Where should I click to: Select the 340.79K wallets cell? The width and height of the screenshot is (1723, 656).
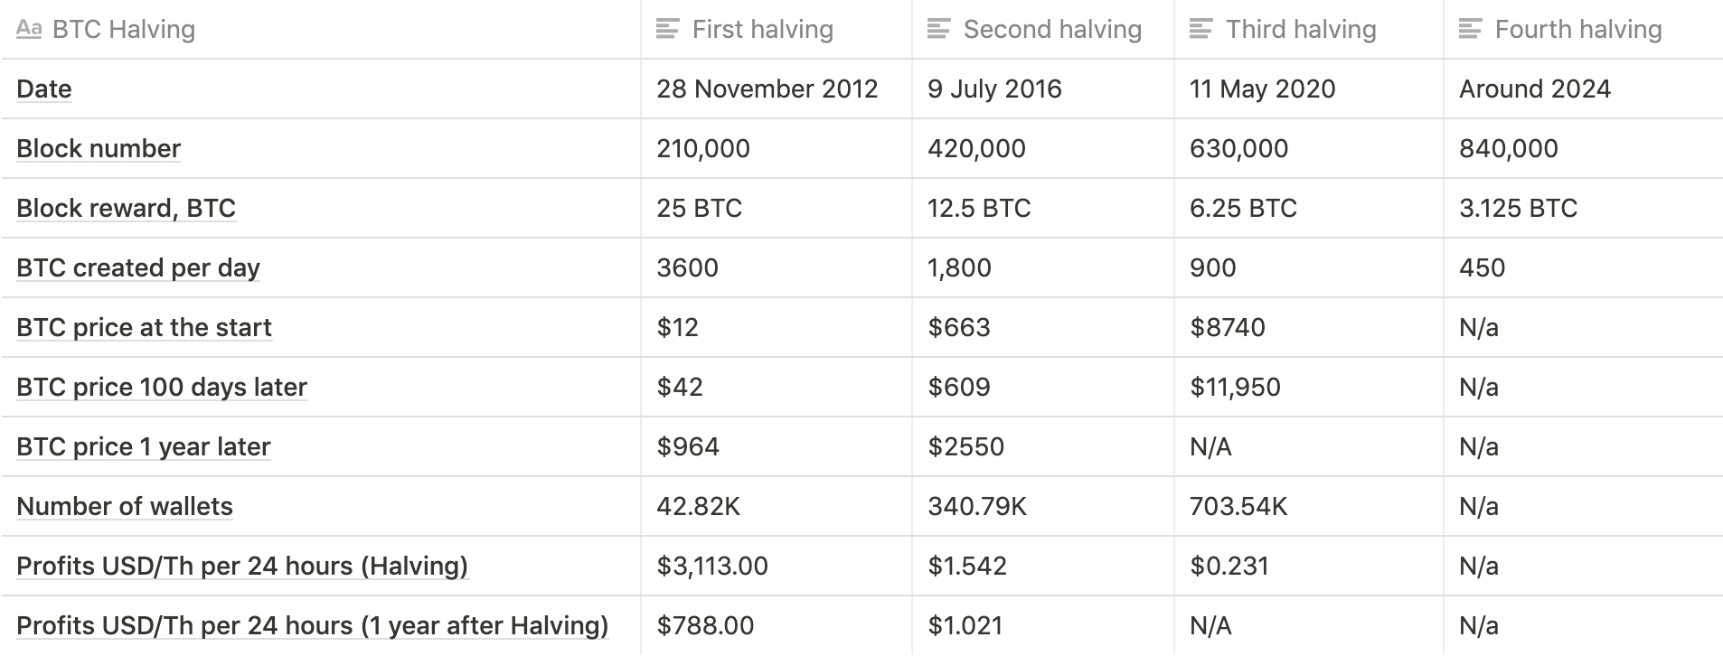click(x=1042, y=506)
